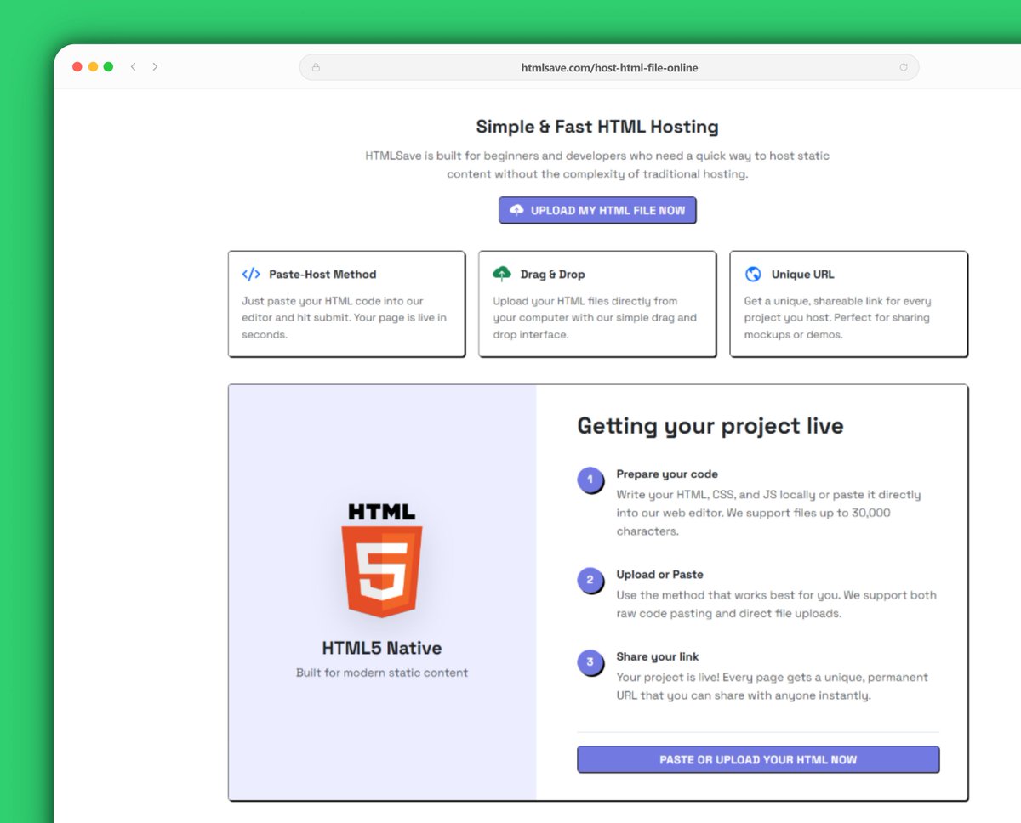Screen dimensions: 1021x823
Task: Click the globe icon beside Unique URL
Action: 753,274
